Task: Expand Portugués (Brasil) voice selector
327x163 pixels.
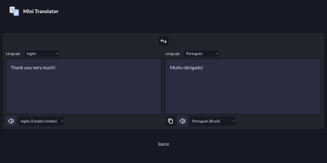Action: 213,121
